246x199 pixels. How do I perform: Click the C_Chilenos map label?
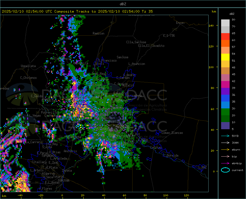[28, 78]
